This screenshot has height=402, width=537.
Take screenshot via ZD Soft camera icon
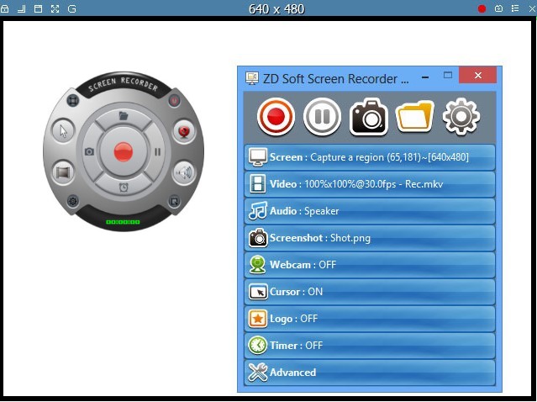[368, 117]
